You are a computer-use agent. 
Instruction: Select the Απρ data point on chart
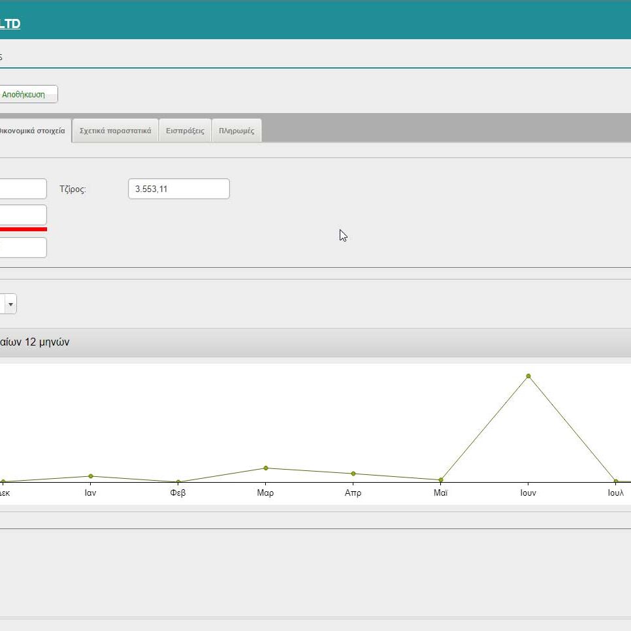coord(353,474)
